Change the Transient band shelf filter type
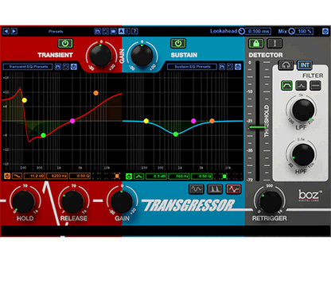 coord(17,176)
